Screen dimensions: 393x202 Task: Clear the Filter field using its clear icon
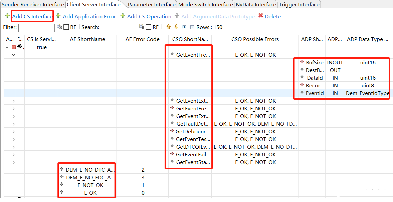click(59, 27)
